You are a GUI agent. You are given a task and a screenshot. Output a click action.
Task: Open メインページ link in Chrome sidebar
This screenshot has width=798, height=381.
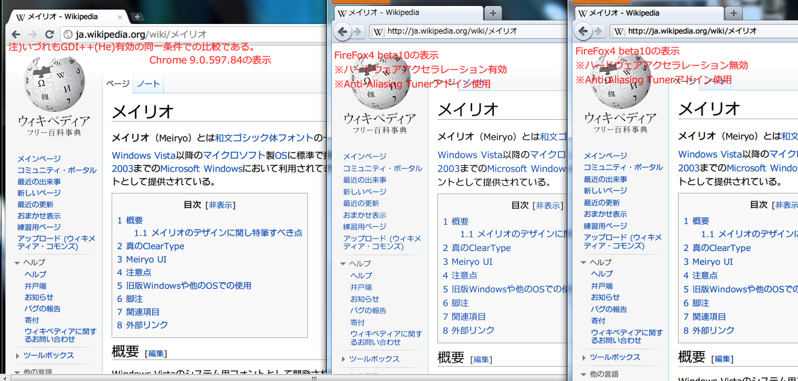[39, 159]
